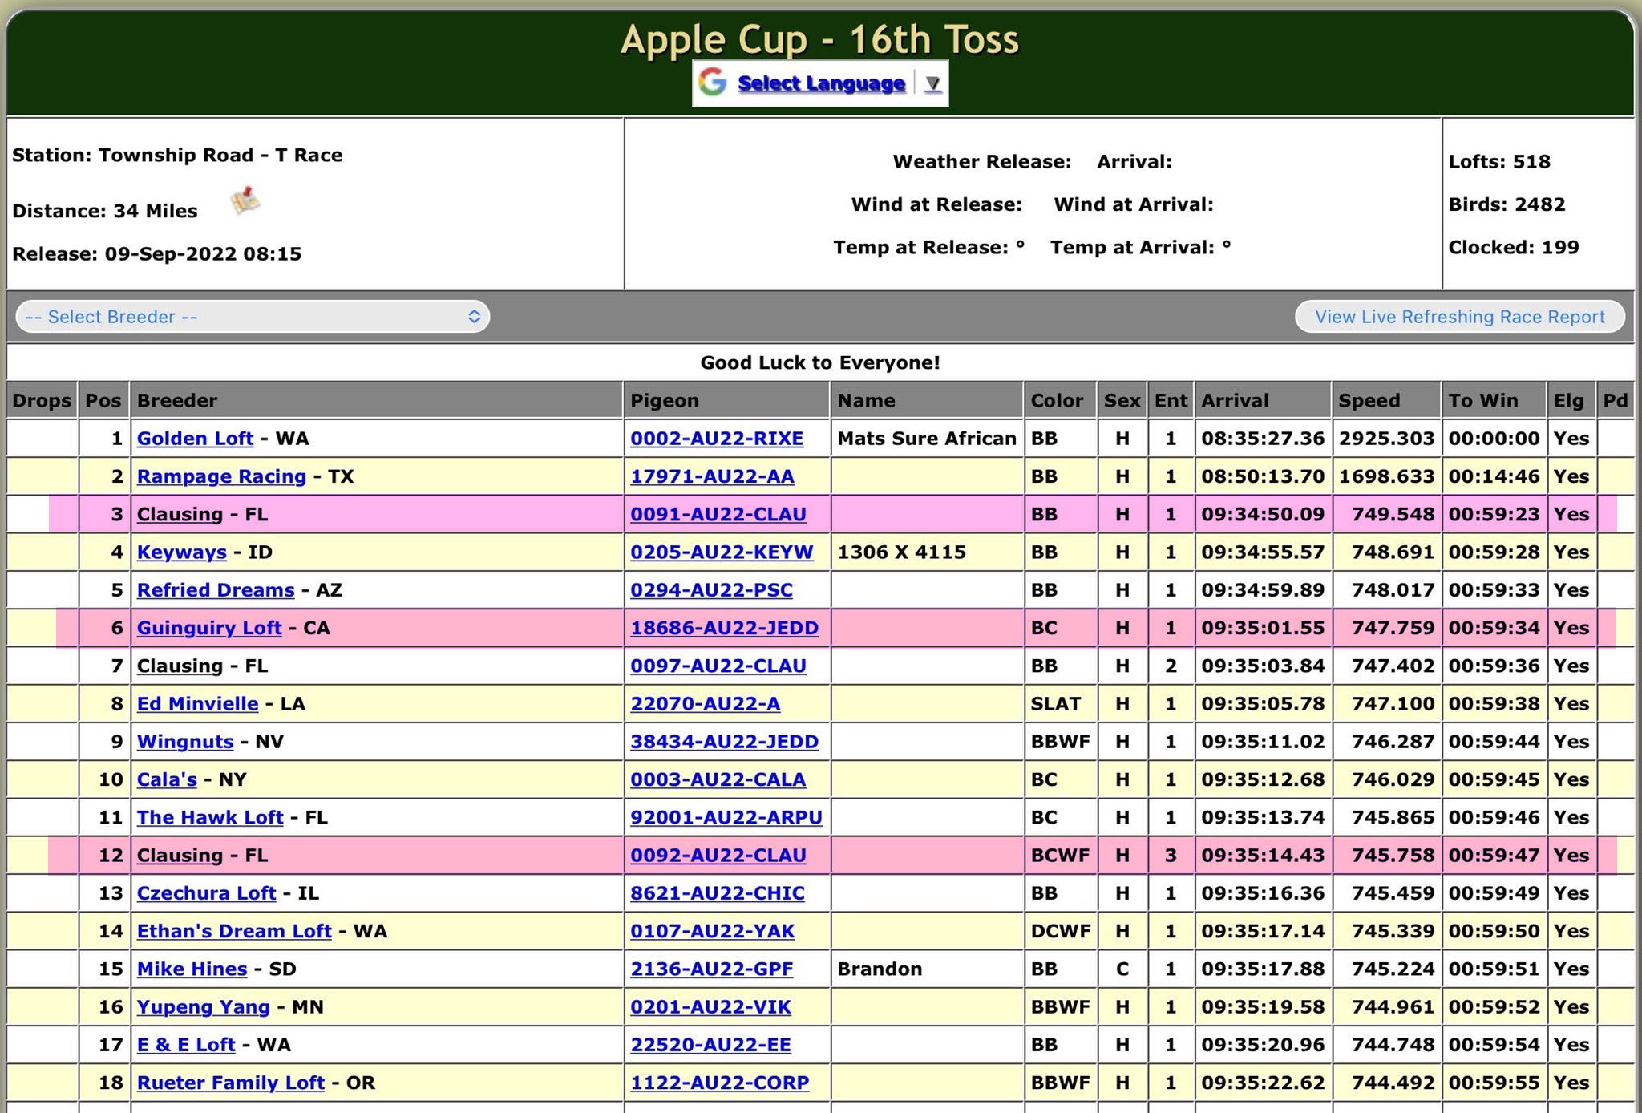
Task: Click Clausing breeder link in position 3
Action: click(x=180, y=515)
